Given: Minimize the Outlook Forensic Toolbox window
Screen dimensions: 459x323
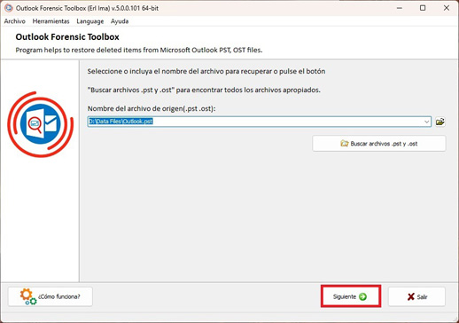Looking at the screenshot, I should [x=400, y=8].
